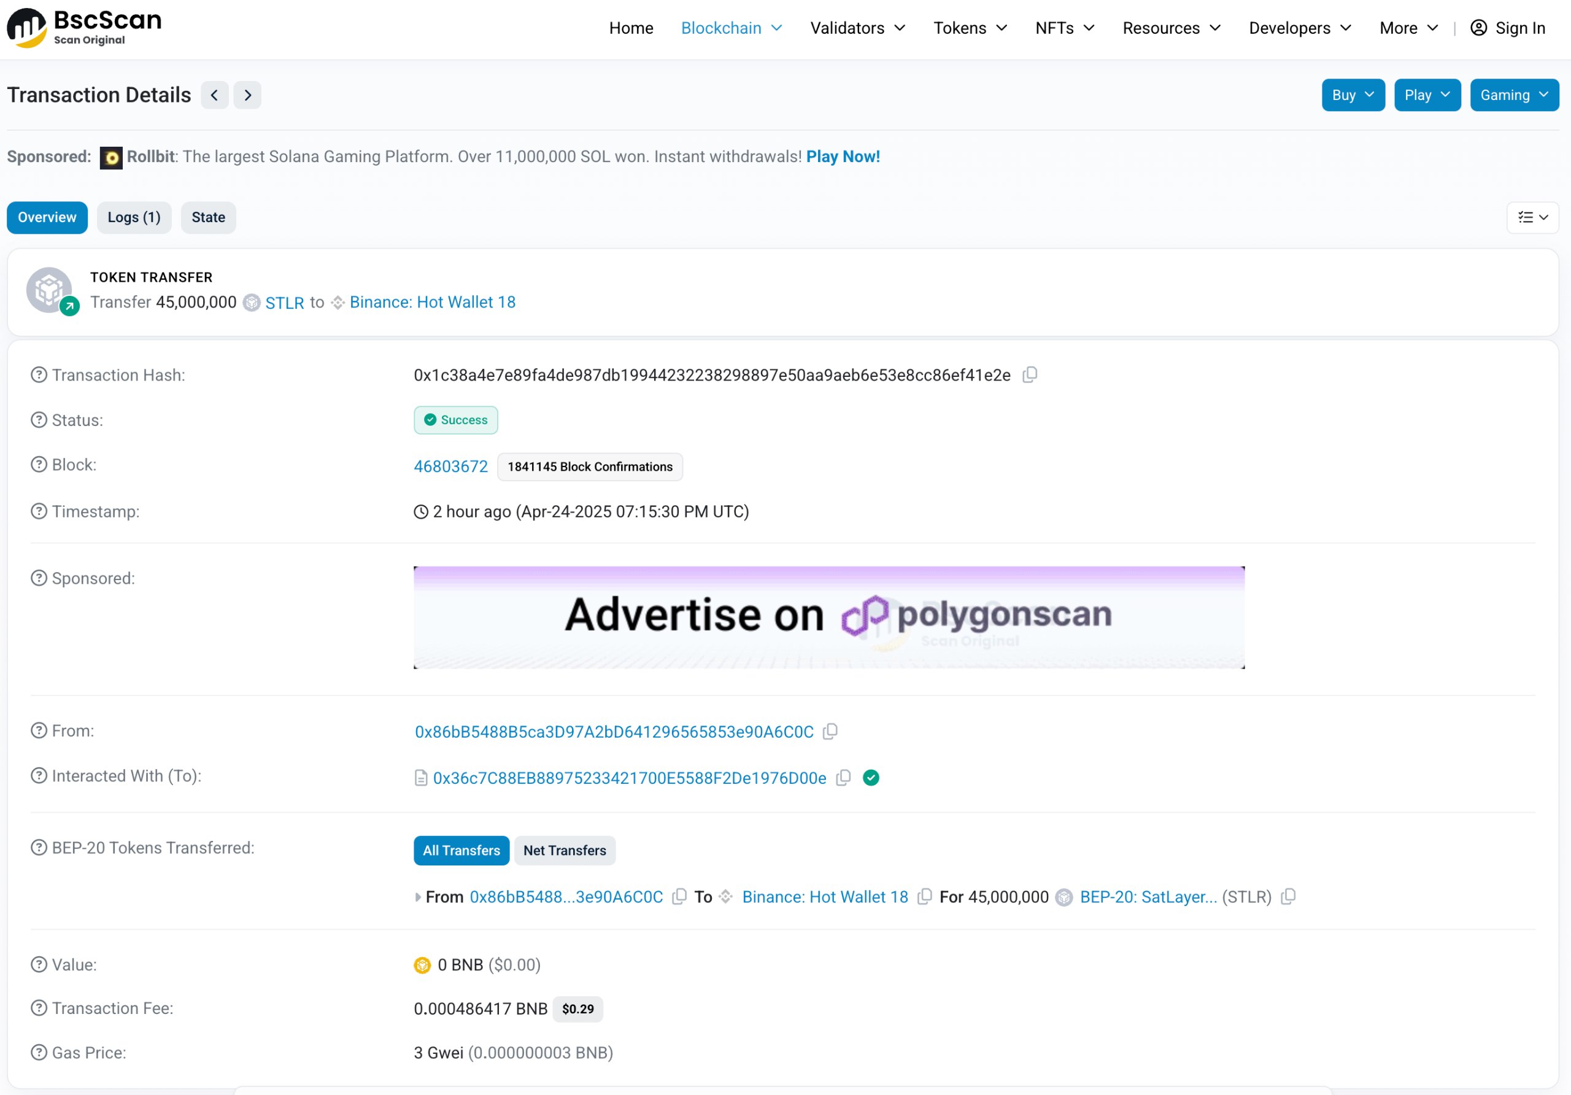The width and height of the screenshot is (1571, 1095).
Task: Open contract address 0x36c7C88EB88975233421700E5588F2De1976D00e
Action: pyautogui.click(x=630, y=778)
